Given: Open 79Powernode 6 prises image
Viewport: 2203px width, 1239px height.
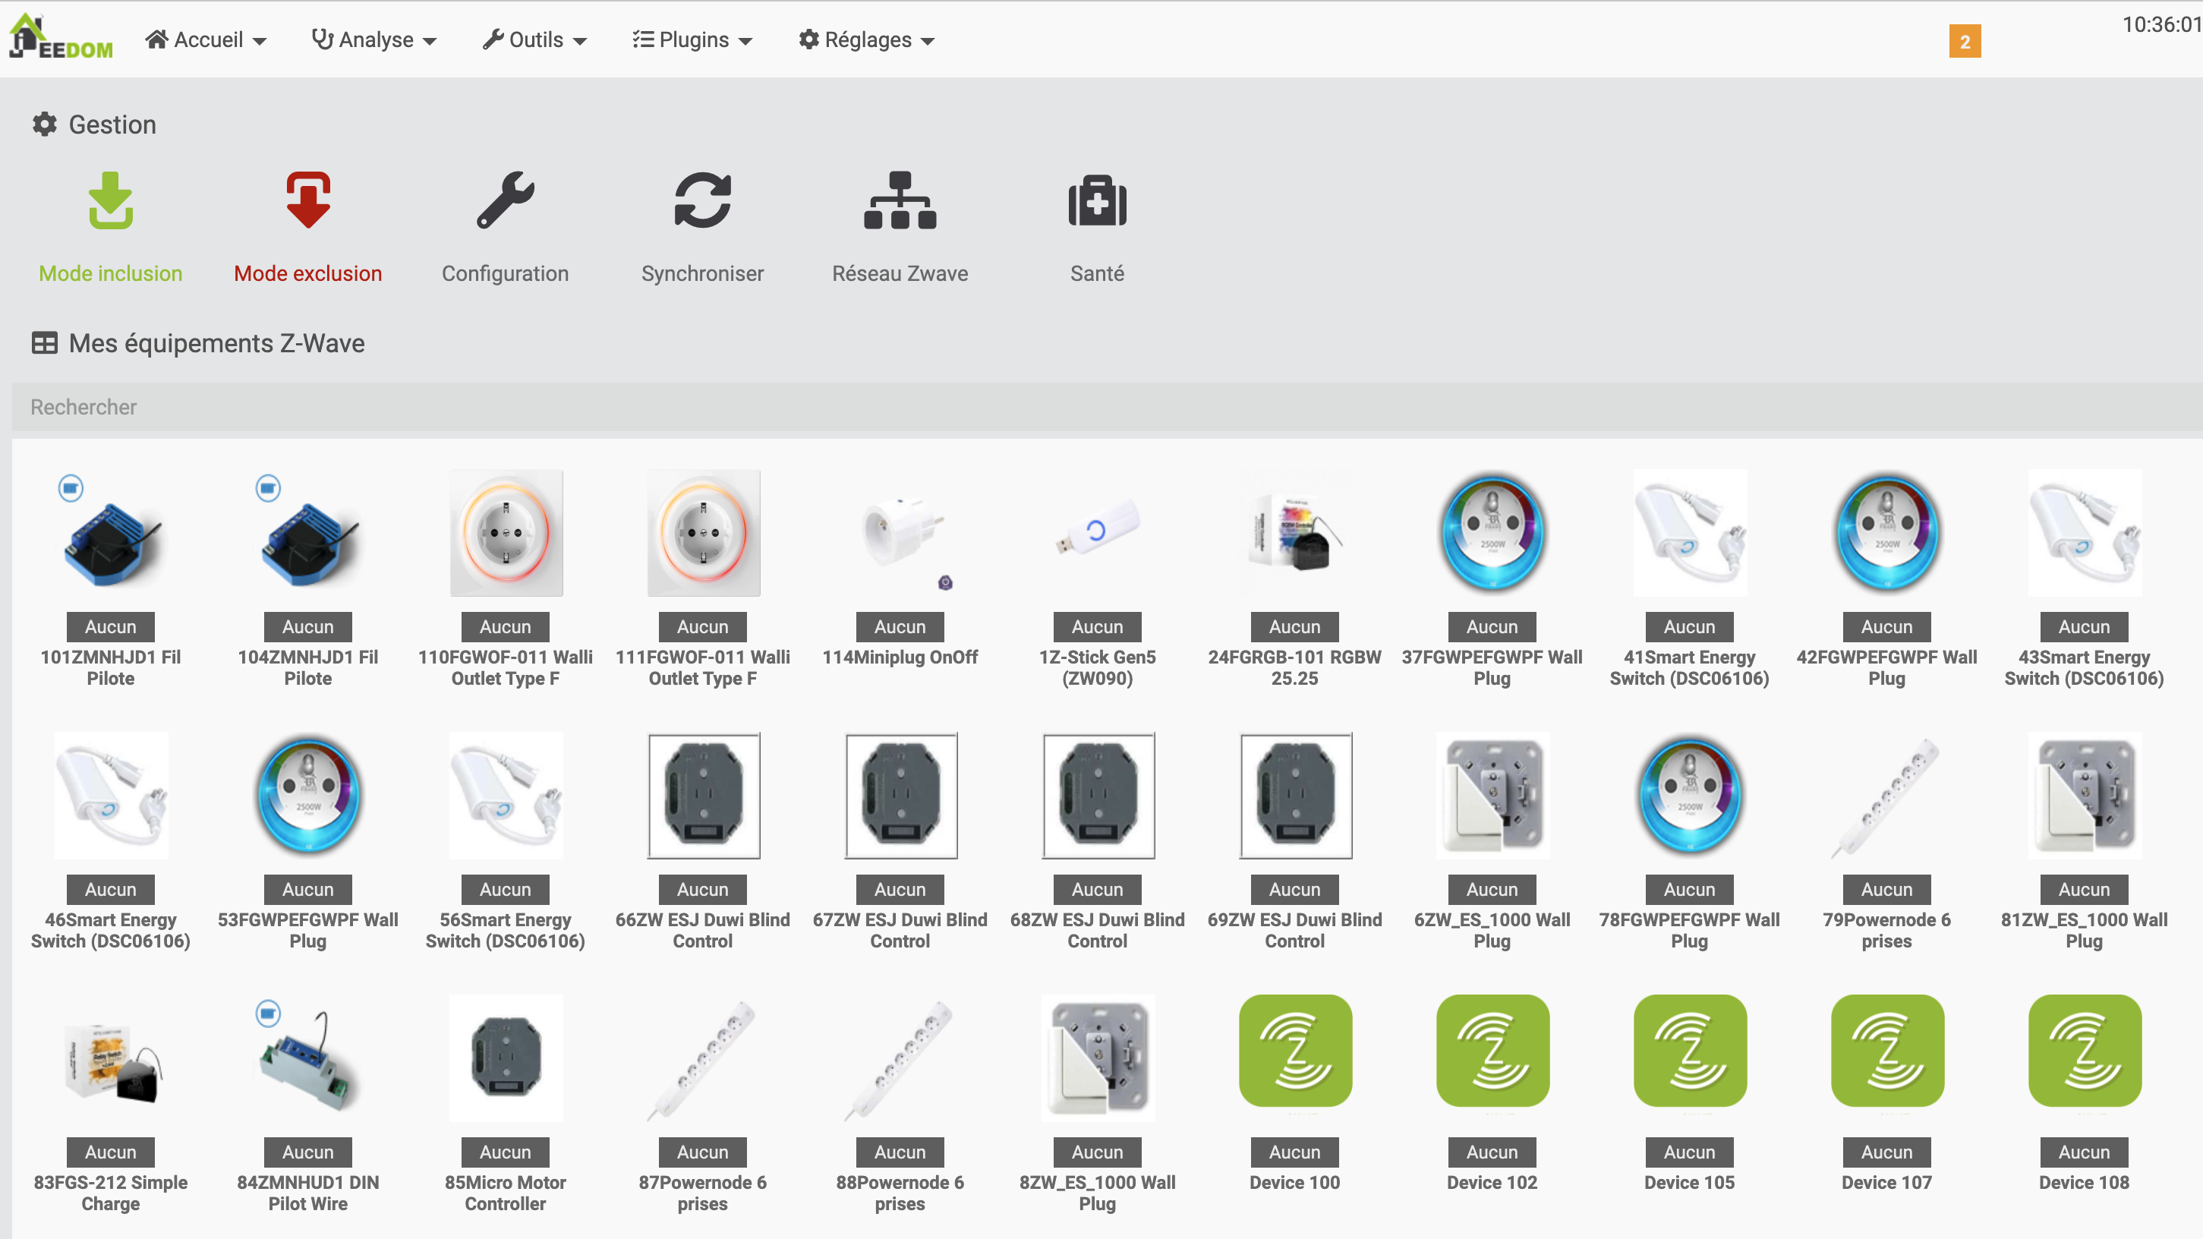Looking at the screenshot, I should (1887, 795).
